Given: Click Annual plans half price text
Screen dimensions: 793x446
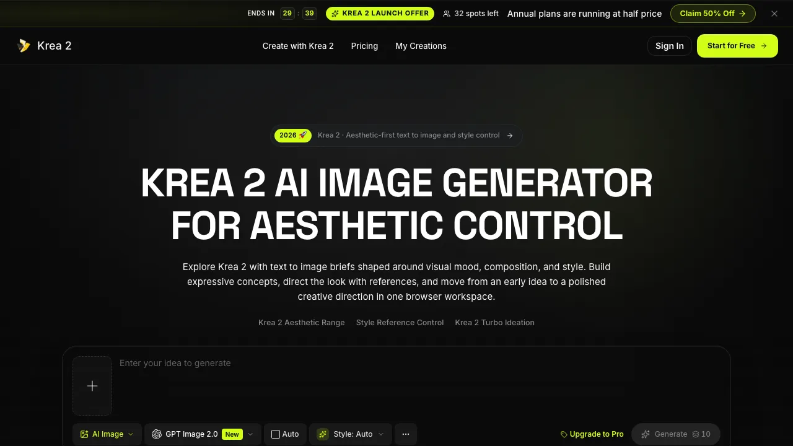Looking at the screenshot, I should coord(584,14).
